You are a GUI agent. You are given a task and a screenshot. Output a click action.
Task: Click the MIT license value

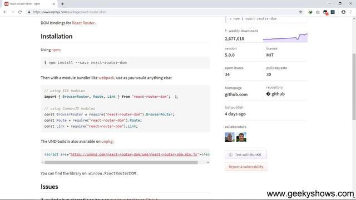[270, 55]
